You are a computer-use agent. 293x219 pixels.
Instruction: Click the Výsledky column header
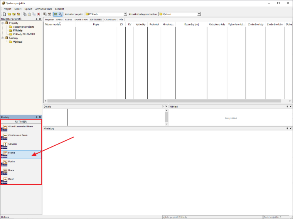click(x=140, y=24)
